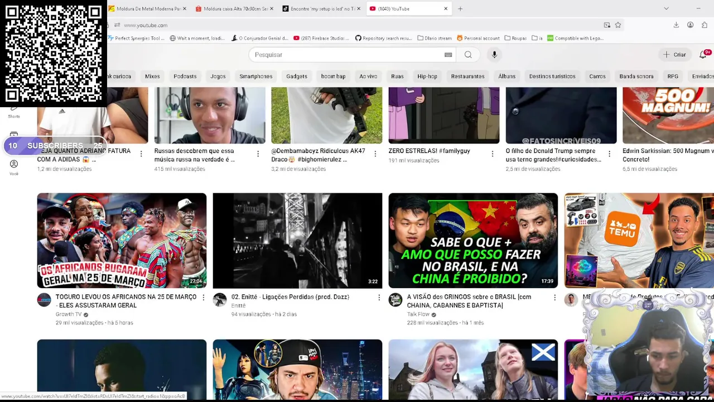Open the notifications bell
The height and width of the screenshot is (402, 714).
pos(704,54)
